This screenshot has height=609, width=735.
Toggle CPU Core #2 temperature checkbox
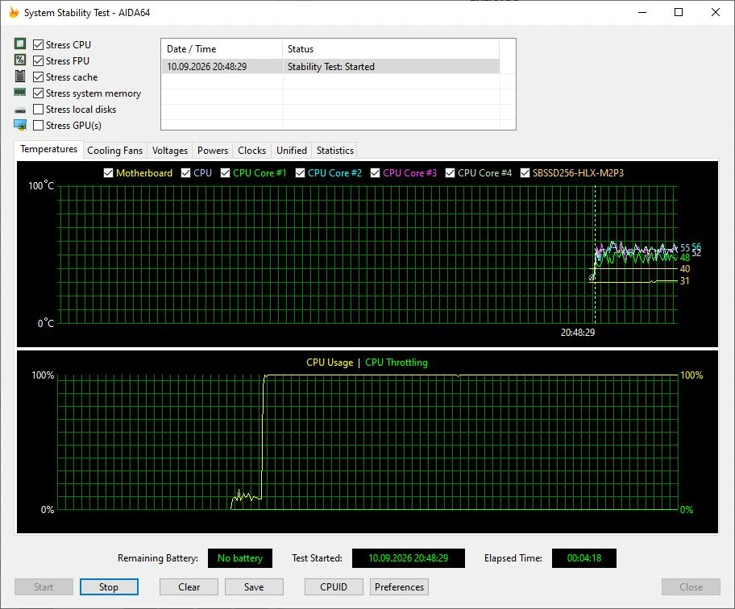pos(300,173)
